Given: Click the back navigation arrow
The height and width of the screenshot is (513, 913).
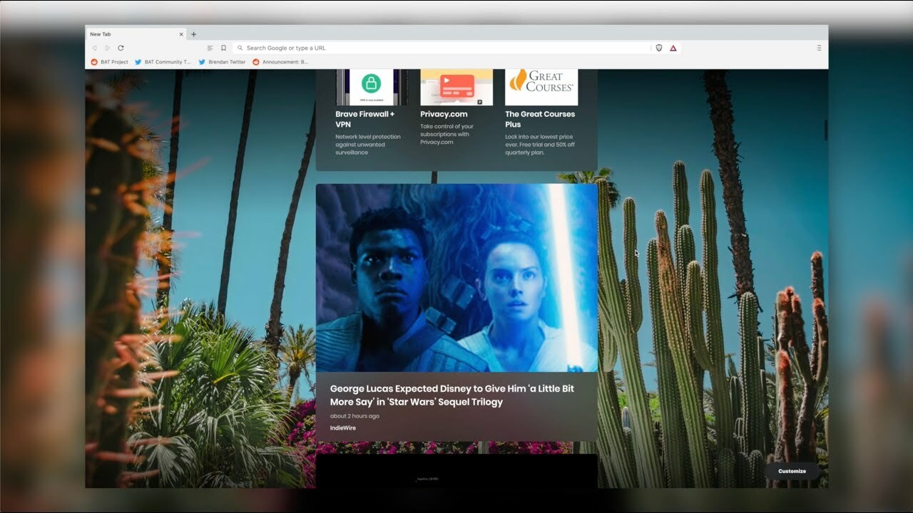Looking at the screenshot, I should [94, 48].
